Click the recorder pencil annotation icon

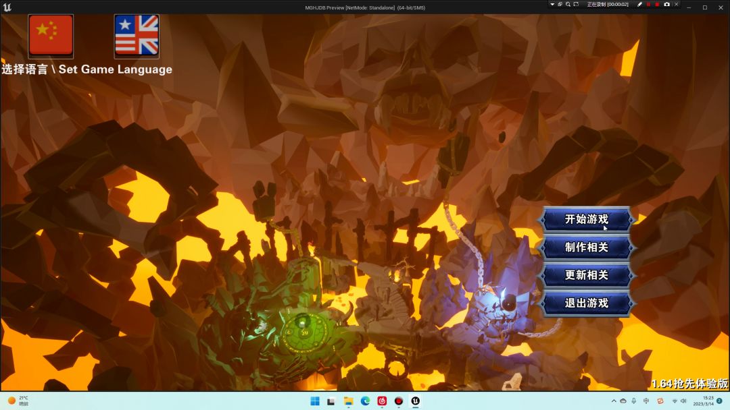[639, 5]
